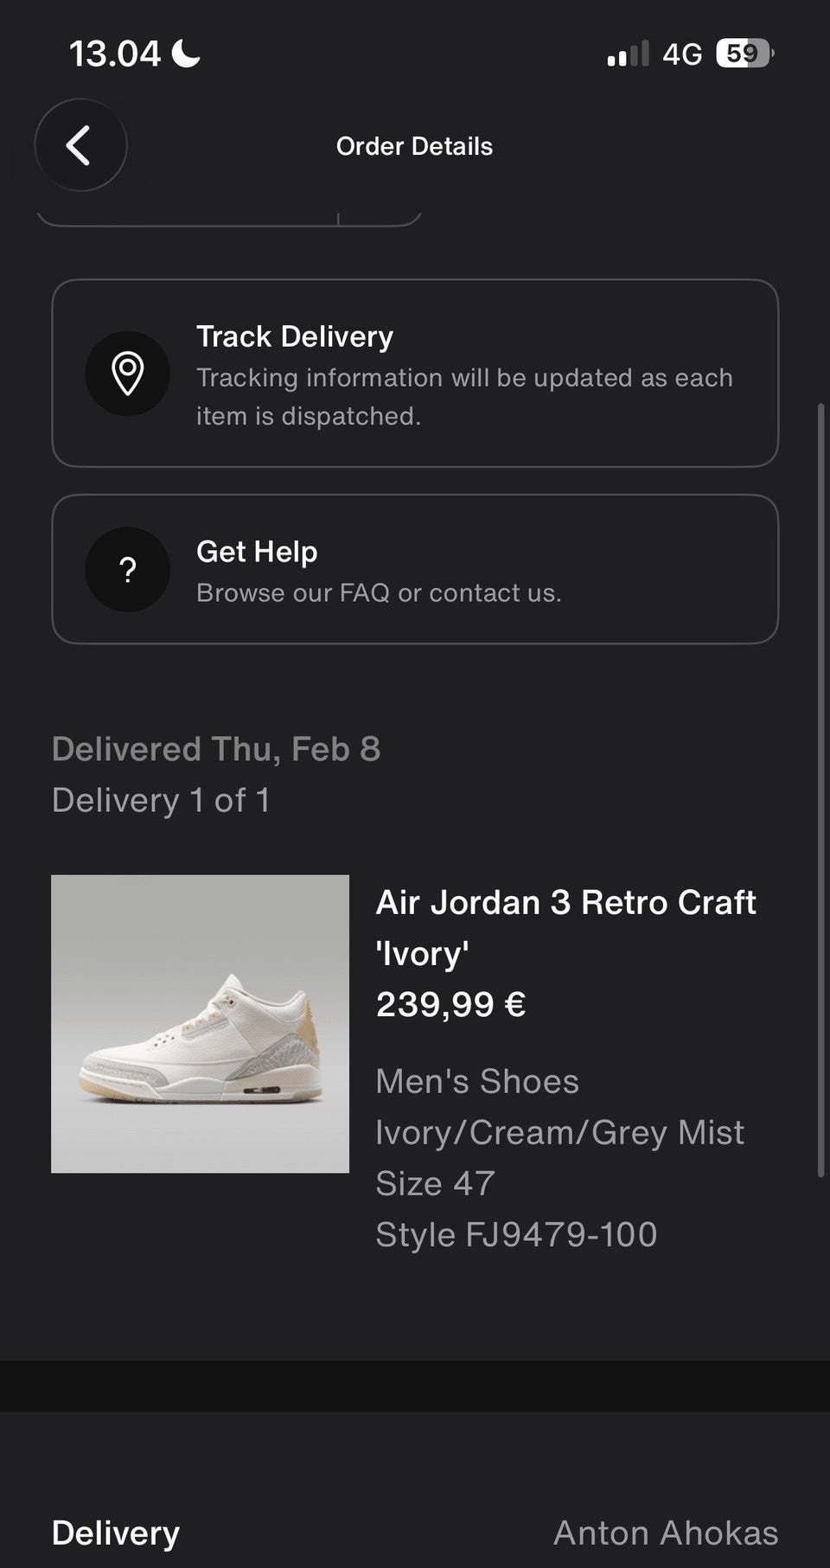Tap the moon focus mode icon
830x1568 pixels.
tap(186, 54)
